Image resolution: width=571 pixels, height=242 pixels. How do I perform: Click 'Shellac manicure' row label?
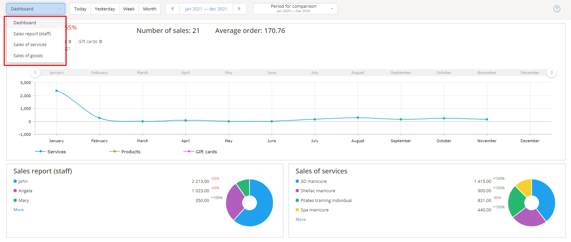(x=318, y=191)
